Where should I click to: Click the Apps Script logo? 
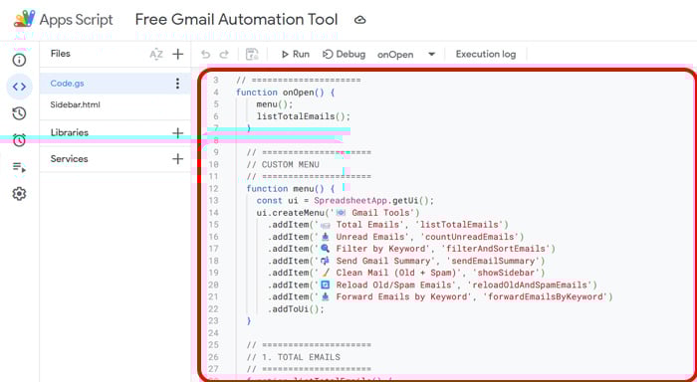(x=25, y=19)
